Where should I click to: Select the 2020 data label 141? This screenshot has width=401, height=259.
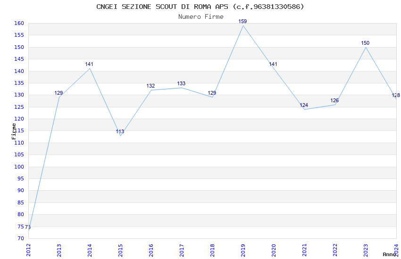273,65
